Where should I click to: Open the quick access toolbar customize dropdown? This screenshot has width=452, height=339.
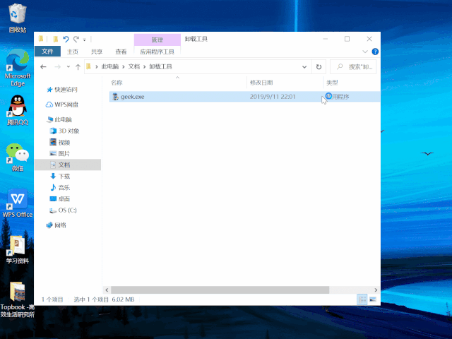point(85,40)
